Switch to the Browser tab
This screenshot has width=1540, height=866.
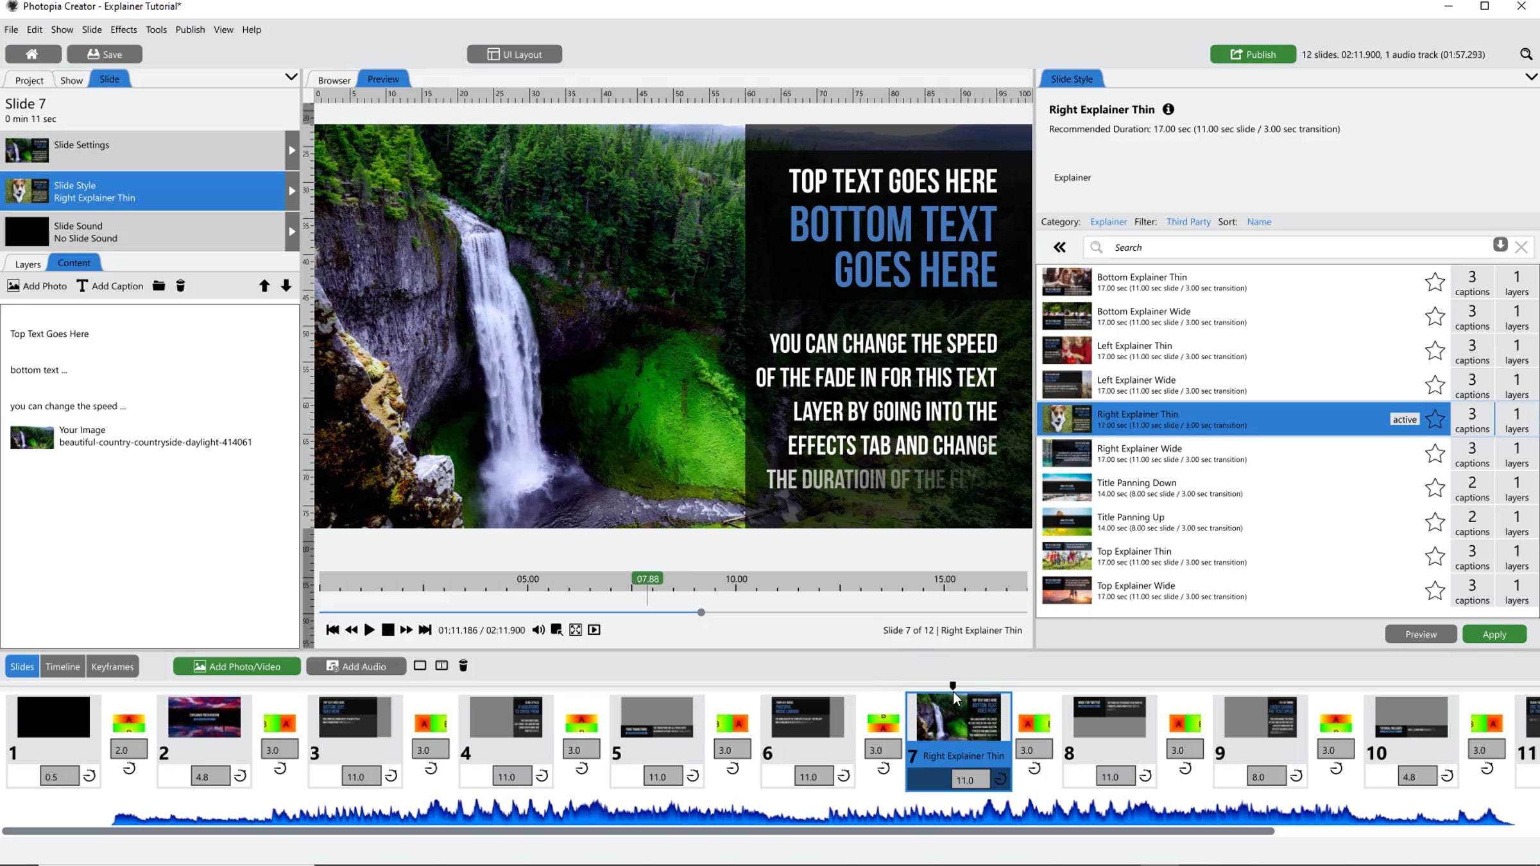[334, 80]
